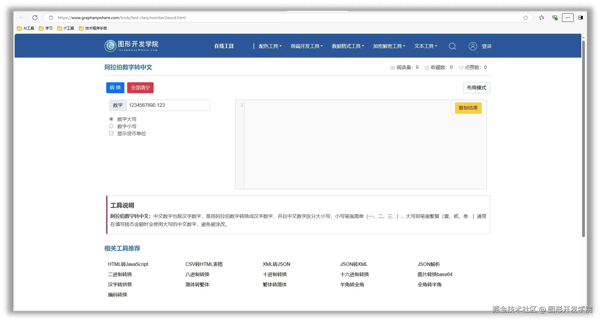Open the CSV转HTML表格 tool link
Viewport: 601px width, 322px height.
[204, 264]
